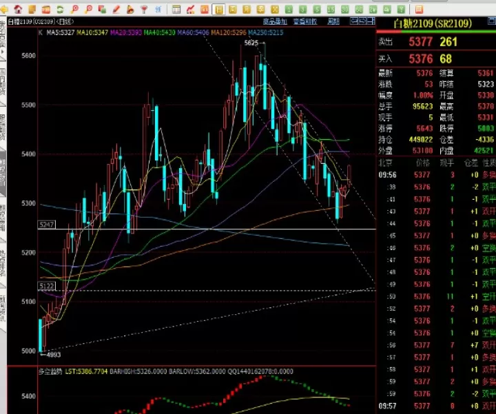The image size is (496, 414).
Task: Click the orange folder icon after the yellow notes icon
Action: pyautogui.click(x=46, y=10)
